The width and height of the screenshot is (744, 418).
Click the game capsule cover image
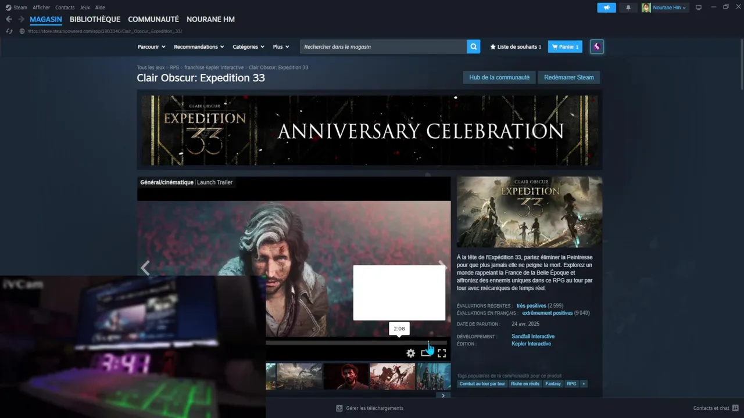click(x=530, y=212)
